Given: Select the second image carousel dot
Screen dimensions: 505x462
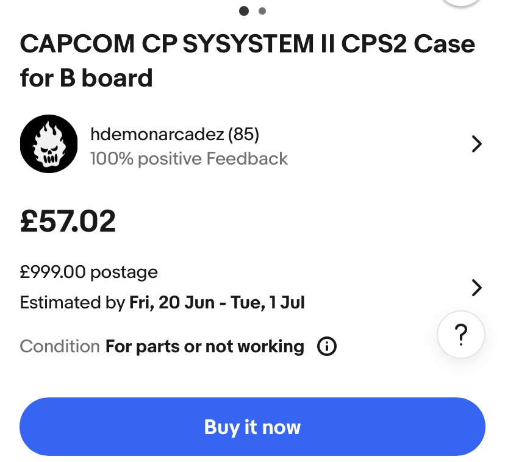Looking at the screenshot, I should pos(262,11).
